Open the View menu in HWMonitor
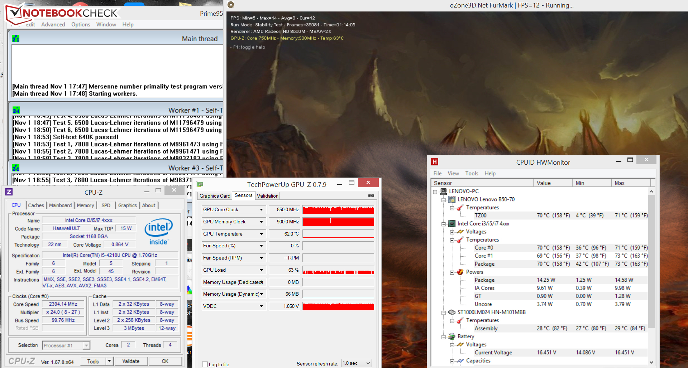Viewport: 688px width, 368px height. [453, 173]
